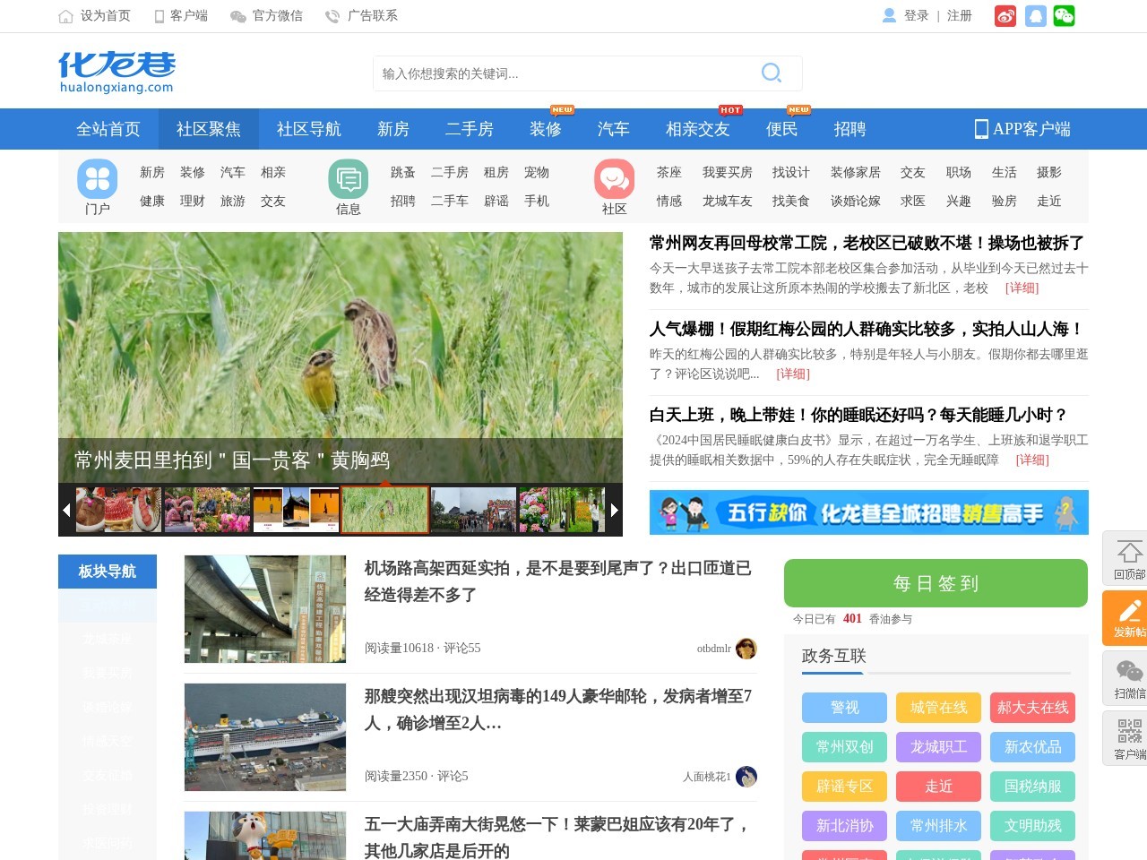This screenshot has height=860, width=1147.
Task: Click the search magnifier icon
Action: tap(772, 73)
